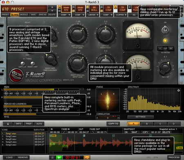184x160 pixels.
Task: Click the fade in curve shape icon
Action: pyautogui.click(x=64, y=132)
